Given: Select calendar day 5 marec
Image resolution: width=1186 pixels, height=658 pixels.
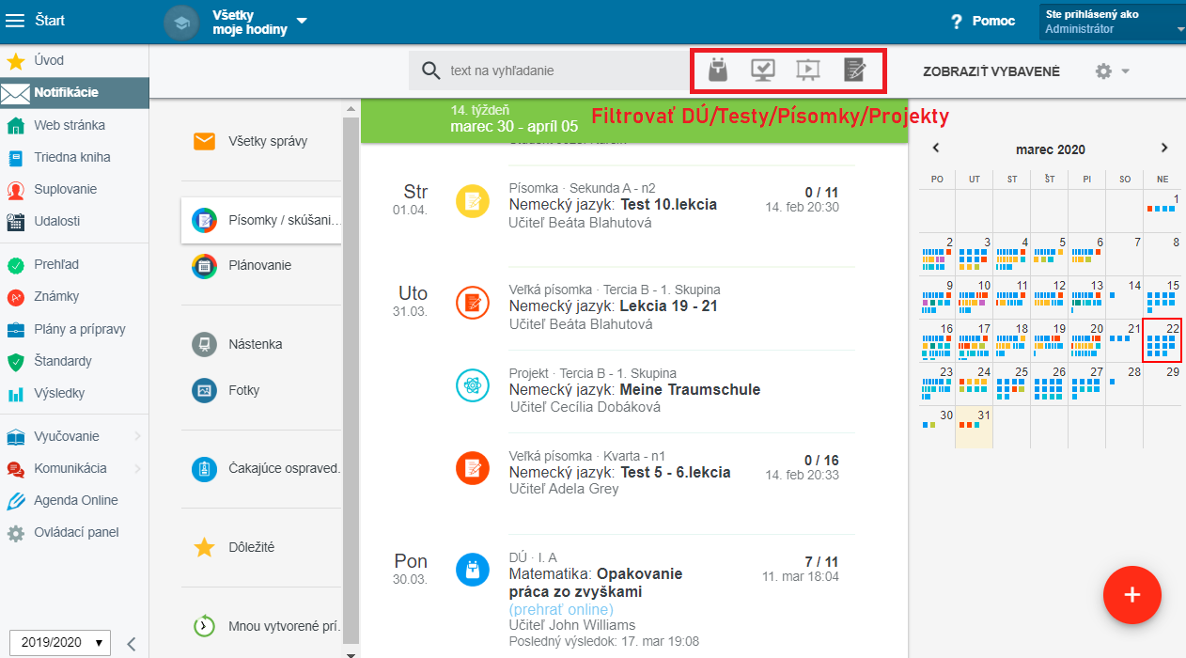Looking at the screenshot, I should point(1050,254).
